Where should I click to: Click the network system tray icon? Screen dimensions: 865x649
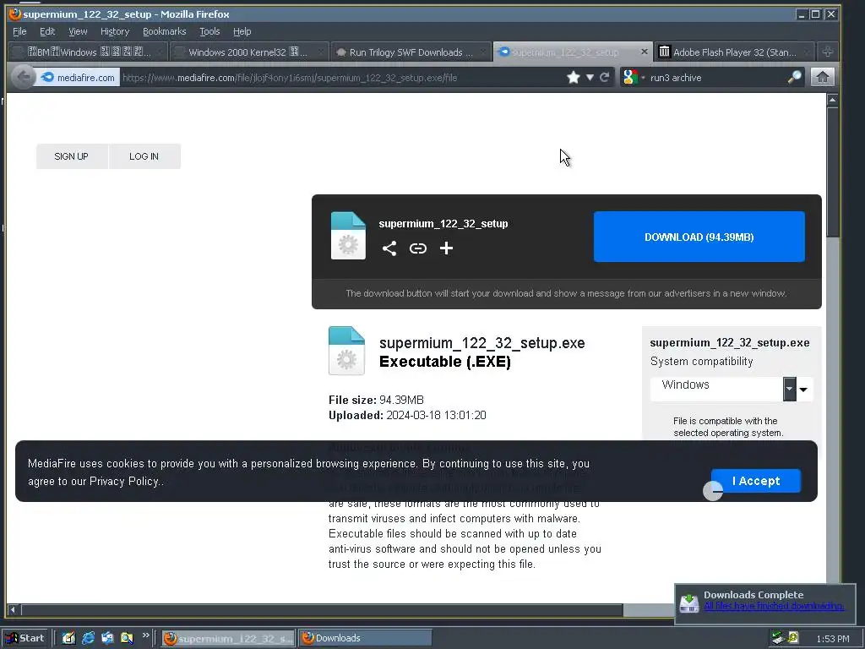pos(778,638)
